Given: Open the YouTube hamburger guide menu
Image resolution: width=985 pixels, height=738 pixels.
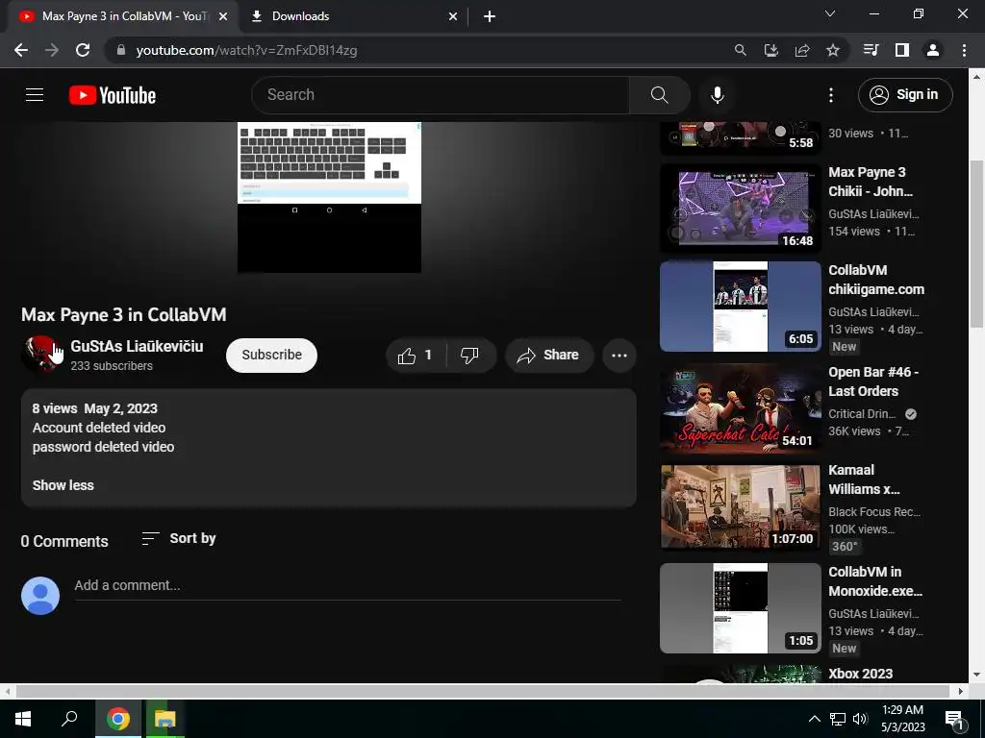Looking at the screenshot, I should tap(35, 95).
